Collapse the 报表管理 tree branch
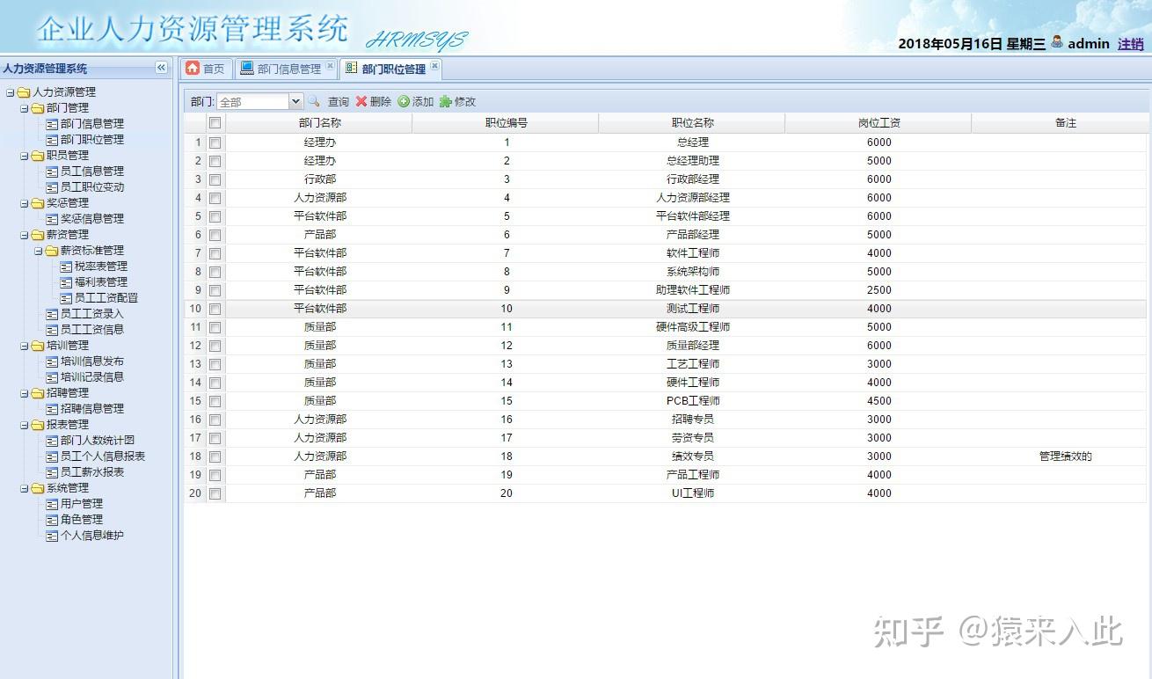1152x679 pixels. pos(23,424)
